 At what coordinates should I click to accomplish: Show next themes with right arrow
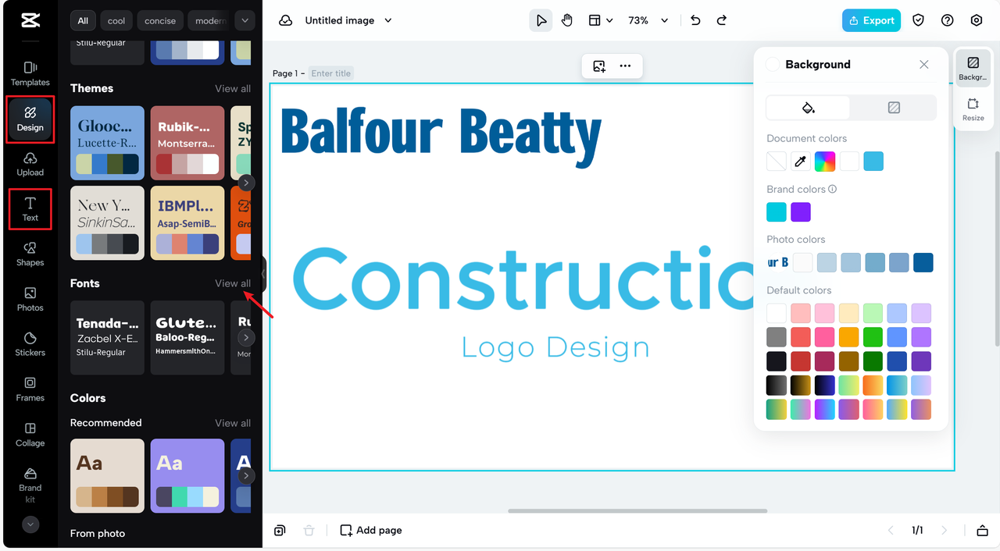click(x=246, y=183)
